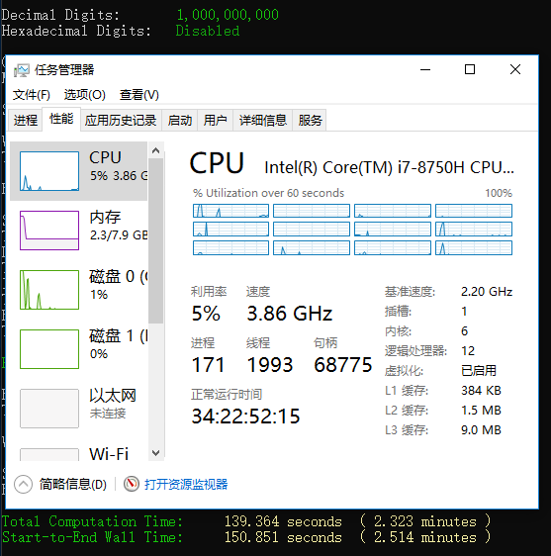This screenshot has width=551, height=556.
Task: Click 139.364 seconds computation time in console
Action: [x=283, y=521]
